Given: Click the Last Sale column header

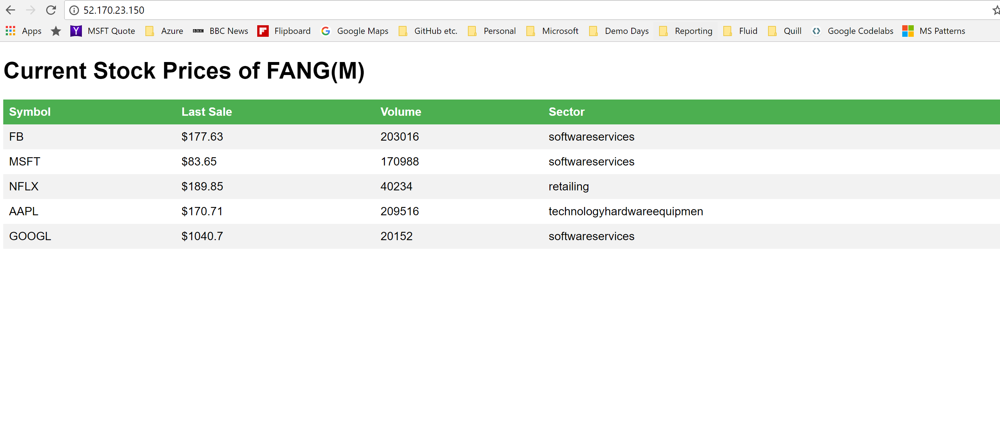Looking at the screenshot, I should [206, 112].
